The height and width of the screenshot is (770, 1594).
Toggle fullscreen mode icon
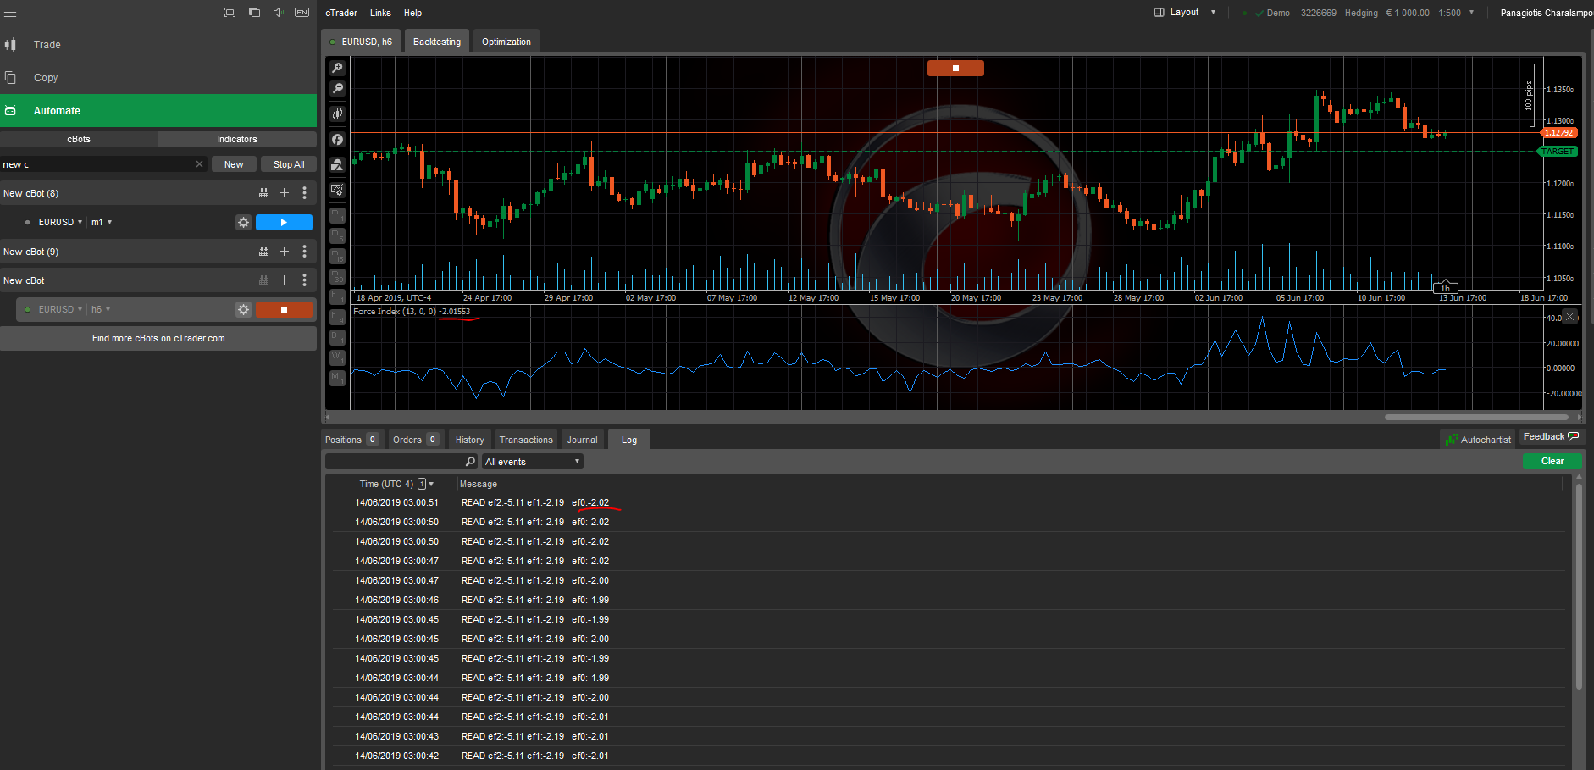(230, 13)
